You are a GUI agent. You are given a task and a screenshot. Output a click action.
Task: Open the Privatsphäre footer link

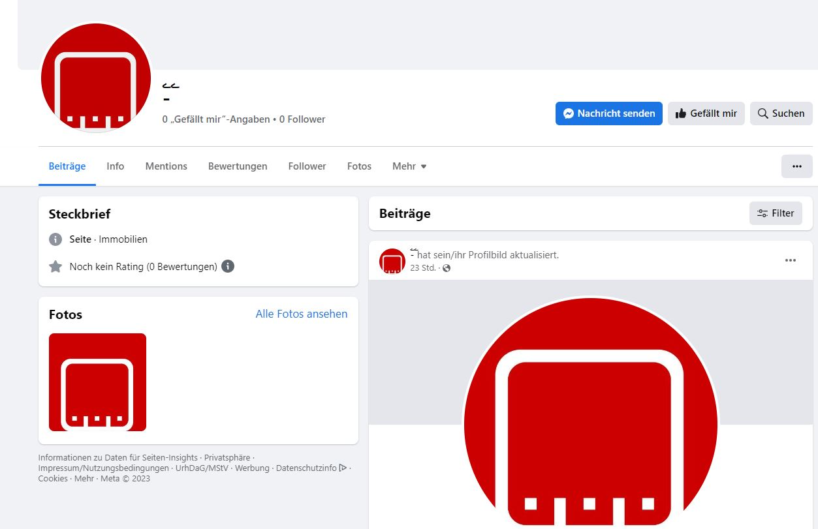pyautogui.click(x=227, y=458)
